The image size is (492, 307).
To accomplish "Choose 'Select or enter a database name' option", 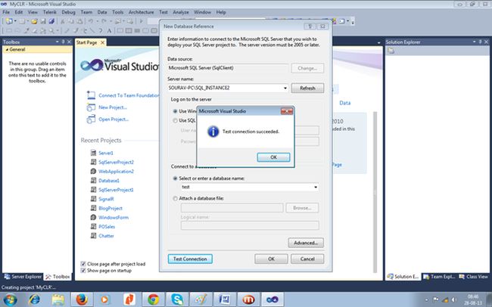I will [x=175, y=178].
